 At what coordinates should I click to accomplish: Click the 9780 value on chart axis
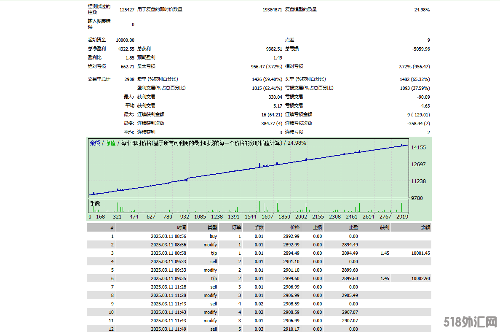[417, 198]
